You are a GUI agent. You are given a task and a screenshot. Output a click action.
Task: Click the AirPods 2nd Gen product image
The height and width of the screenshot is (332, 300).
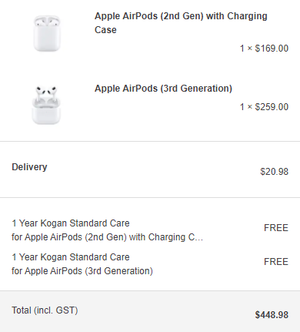[x=47, y=33]
